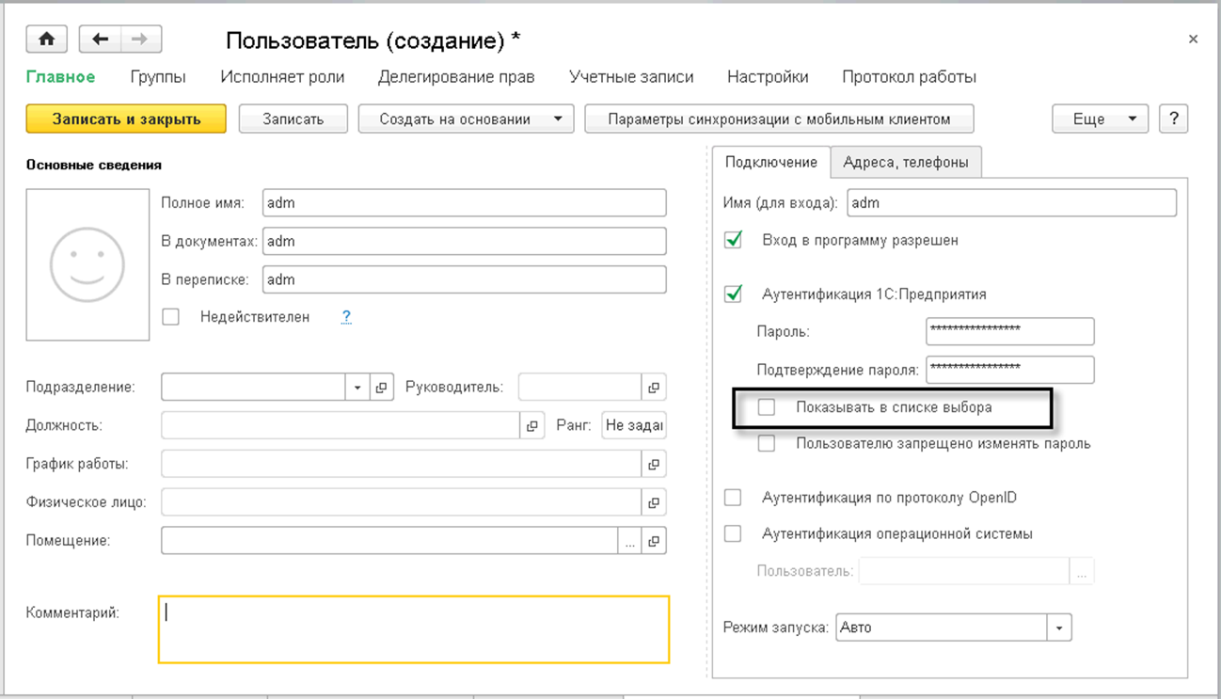Open the Протокол работы section
Viewport: 1221px width, 699px height.
tap(909, 77)
